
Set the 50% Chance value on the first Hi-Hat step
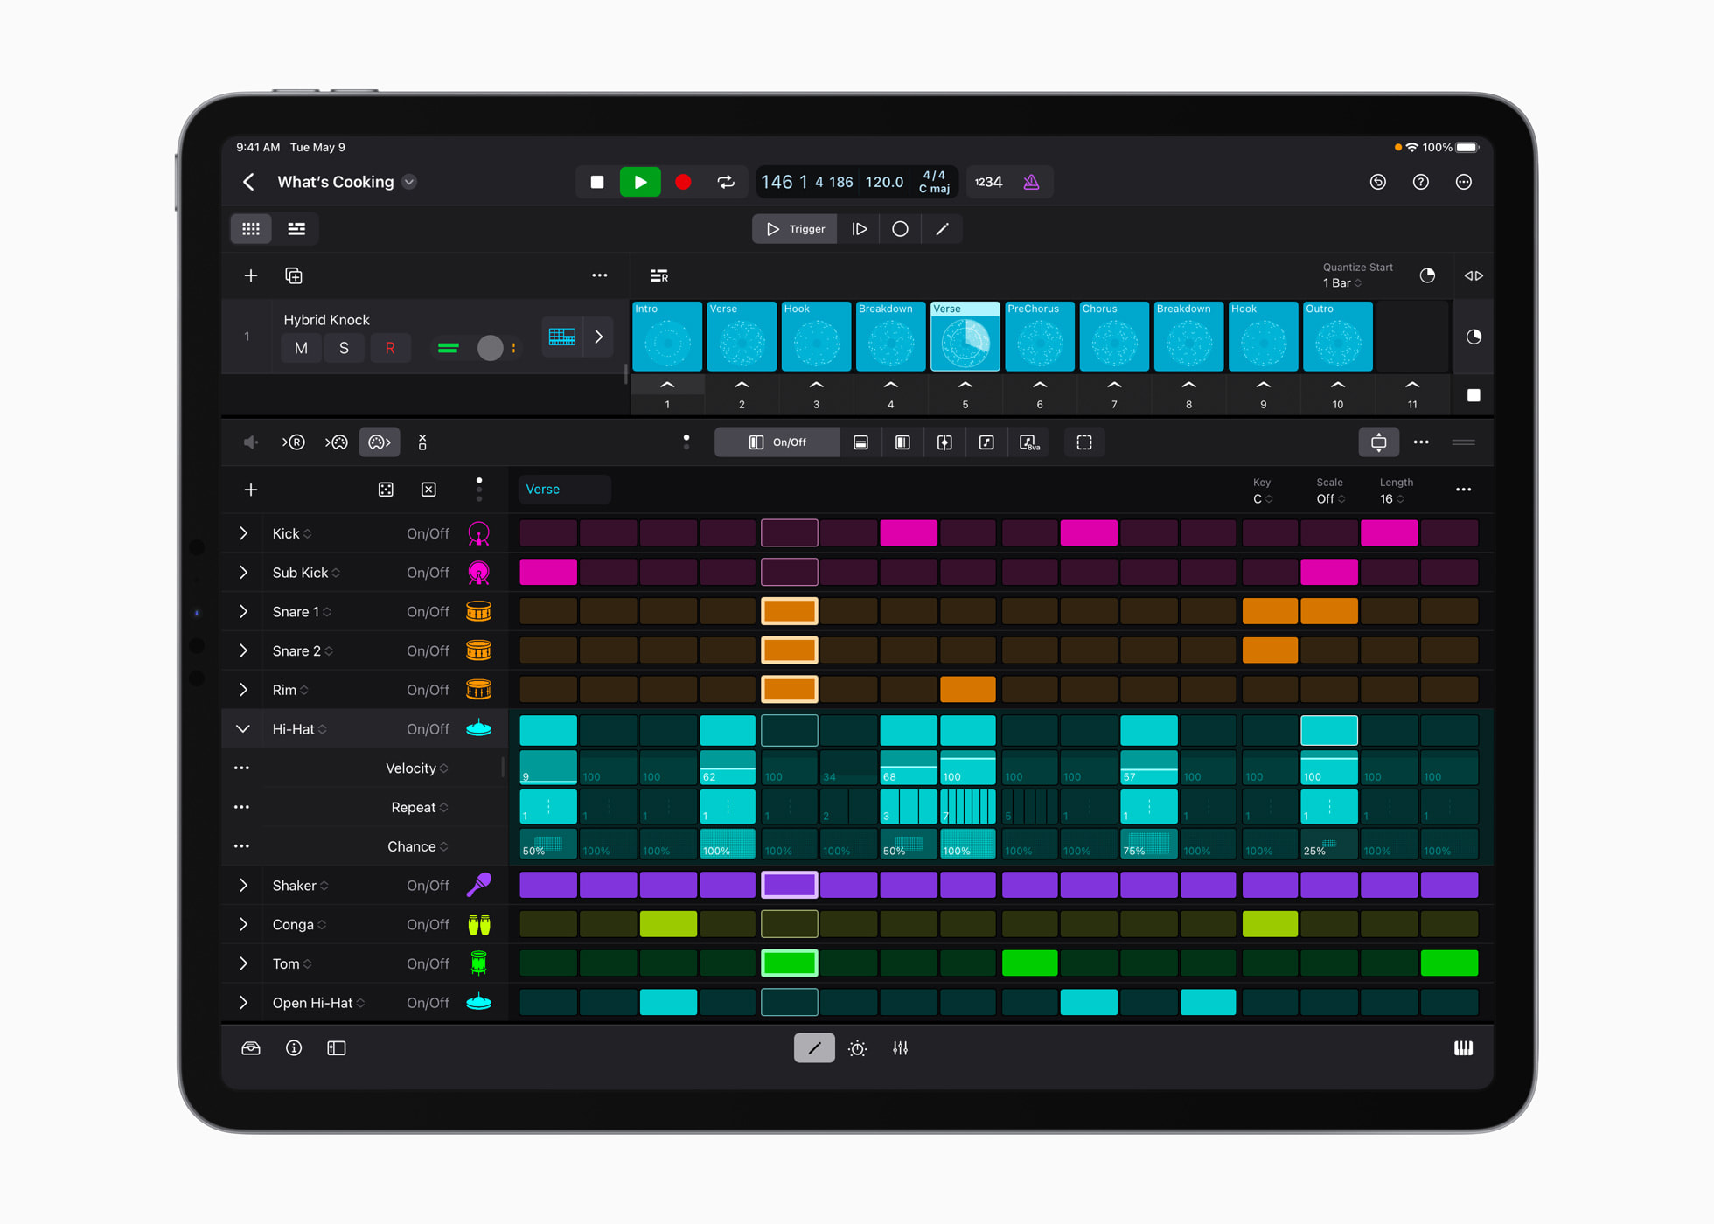coord(547,846)
